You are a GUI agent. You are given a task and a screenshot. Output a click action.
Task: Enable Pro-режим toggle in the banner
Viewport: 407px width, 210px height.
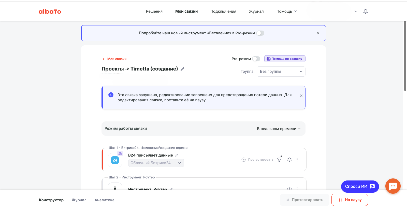(260, 33)
